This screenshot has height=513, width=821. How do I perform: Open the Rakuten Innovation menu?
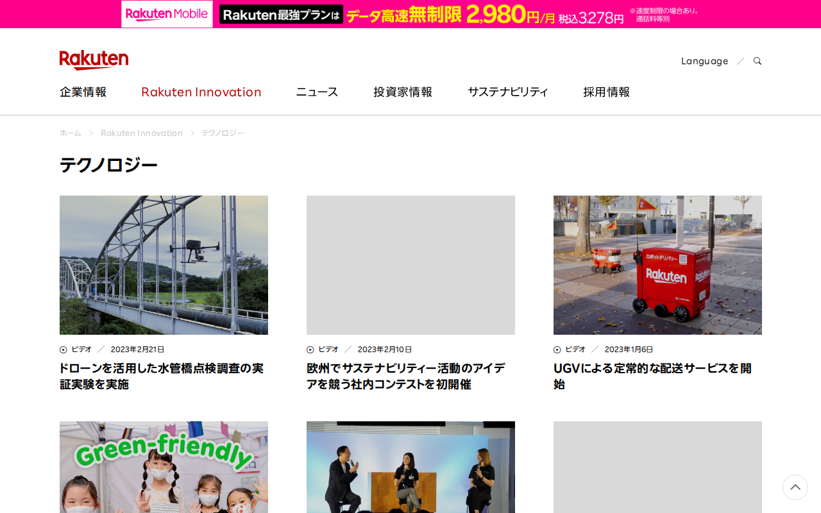click(201, 92)
